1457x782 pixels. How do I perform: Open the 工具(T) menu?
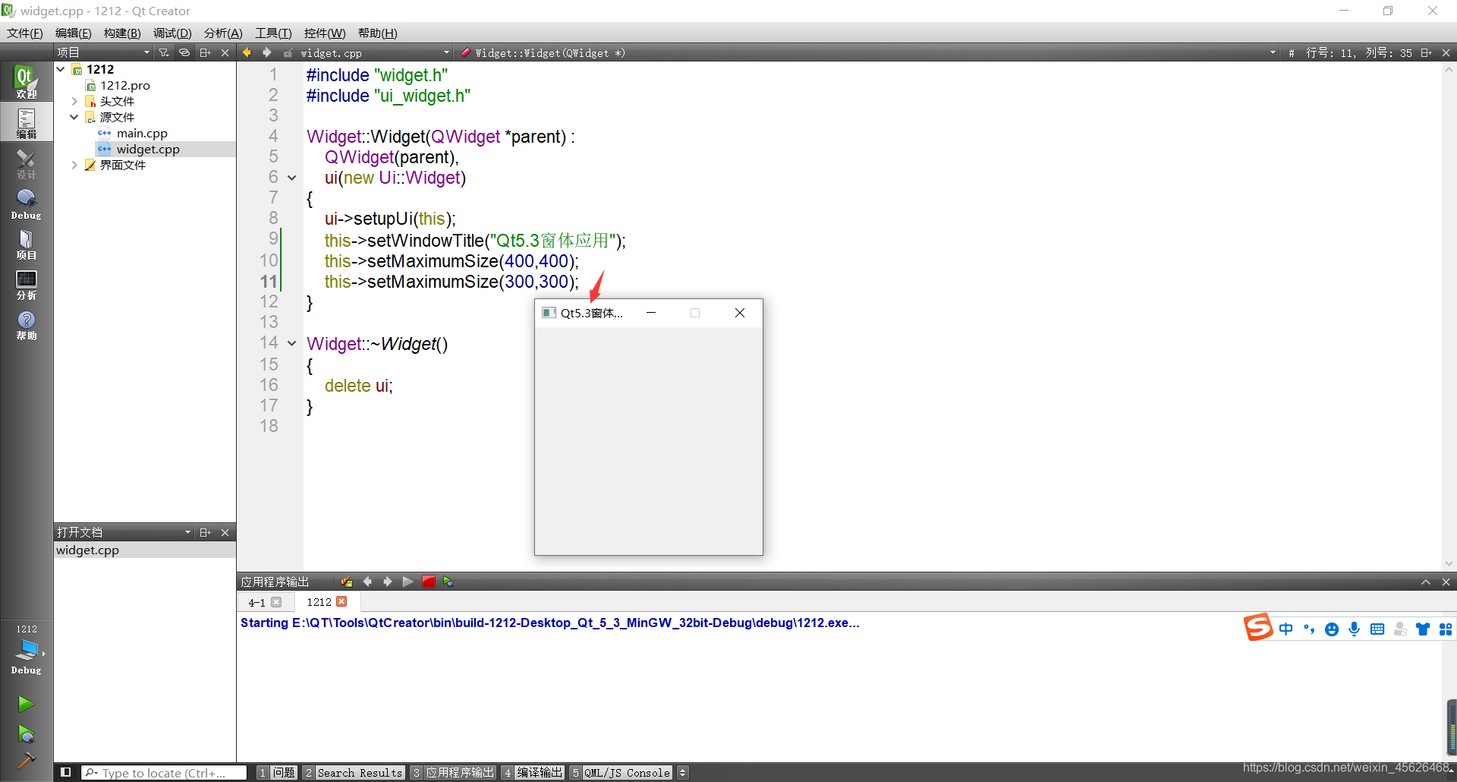pos(273,33)
